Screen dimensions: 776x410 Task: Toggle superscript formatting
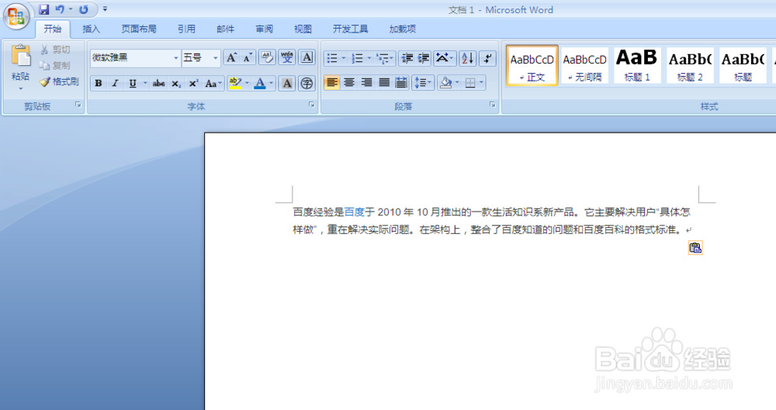point(193,83)
